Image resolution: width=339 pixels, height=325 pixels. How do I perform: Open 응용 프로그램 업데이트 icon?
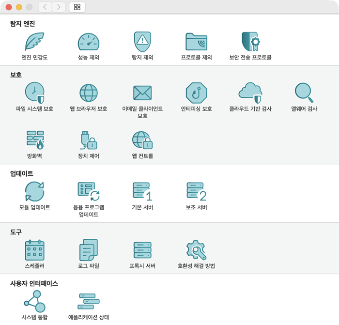(x=89, y=192)
